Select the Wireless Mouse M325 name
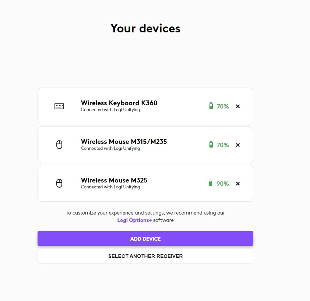Image resolution: width=310 pixels, height=301 pixels. (114, 180)
